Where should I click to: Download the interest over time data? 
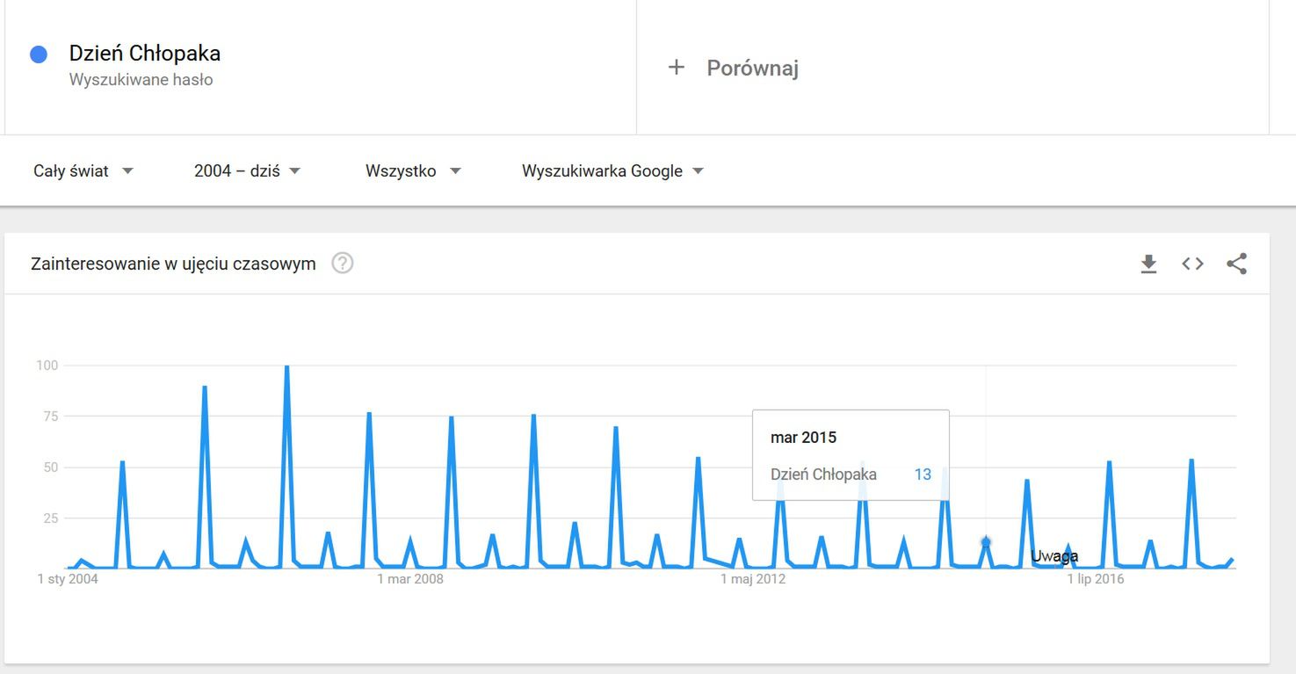click(1148, 264)
